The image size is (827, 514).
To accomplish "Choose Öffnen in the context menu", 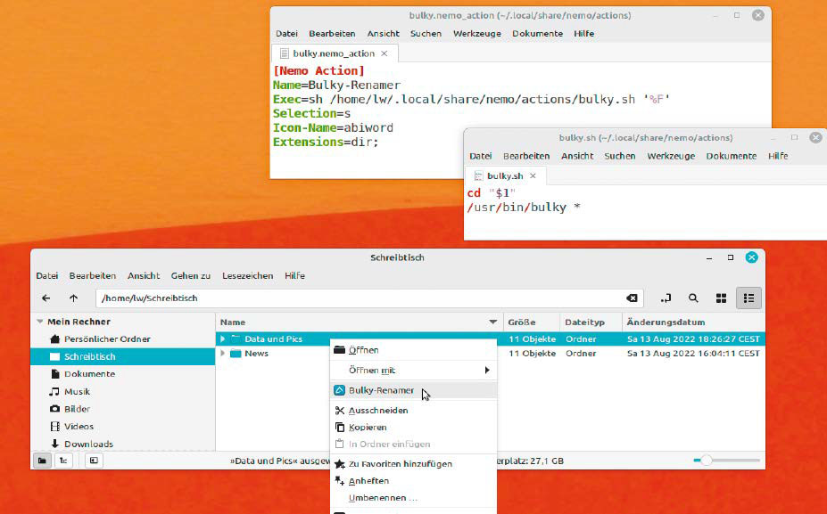I will coord(413,350).
